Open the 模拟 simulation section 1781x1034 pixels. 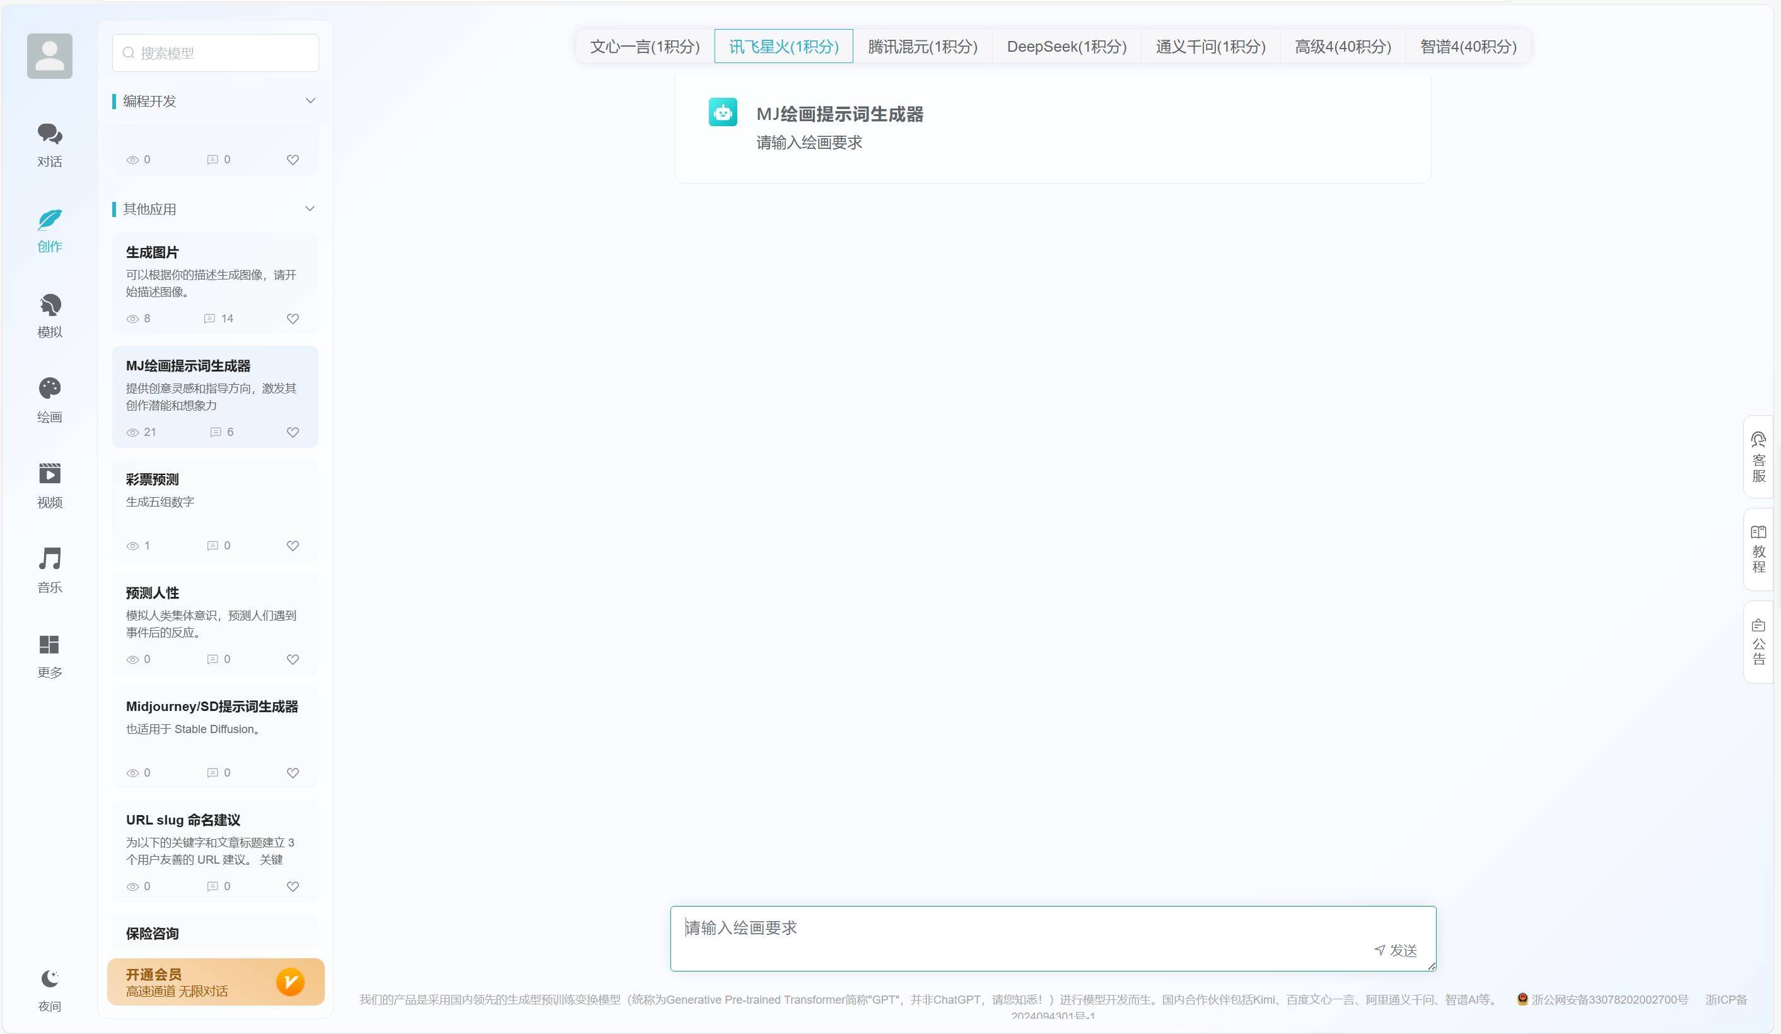(x=49, y=315)
